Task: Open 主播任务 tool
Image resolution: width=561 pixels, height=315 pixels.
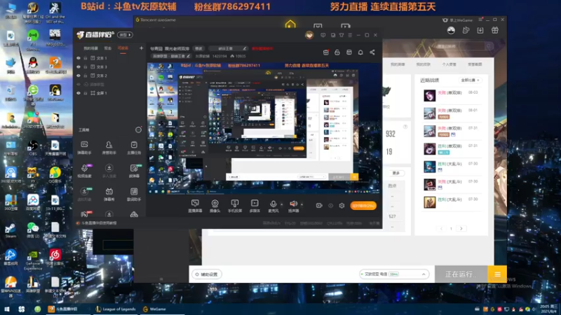Action: tap(134, 147)
